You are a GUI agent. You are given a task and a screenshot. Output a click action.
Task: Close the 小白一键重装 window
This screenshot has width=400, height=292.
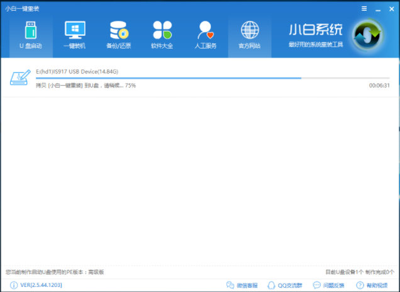(391, 9)
